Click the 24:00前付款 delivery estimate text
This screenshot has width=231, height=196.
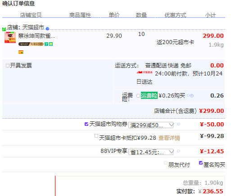click(179, 78)
